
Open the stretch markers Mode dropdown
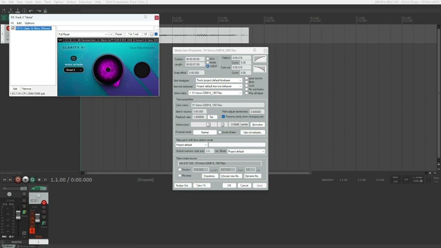[x=246, y=151]
